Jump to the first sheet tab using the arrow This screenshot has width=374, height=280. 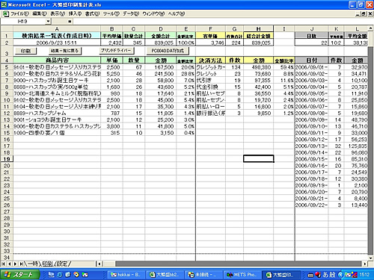point(3,264)
